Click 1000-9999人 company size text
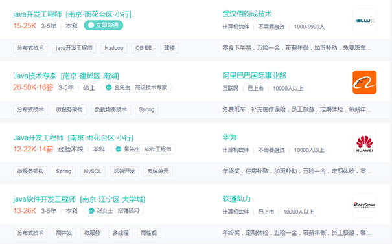This screenshot has height=244, width=392. pos(309,27)
